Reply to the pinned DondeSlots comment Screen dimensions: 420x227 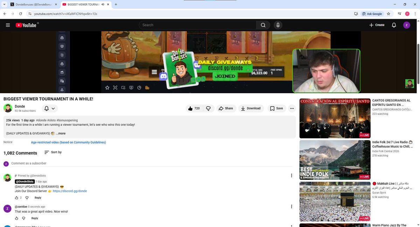click(x=38, y=198)
